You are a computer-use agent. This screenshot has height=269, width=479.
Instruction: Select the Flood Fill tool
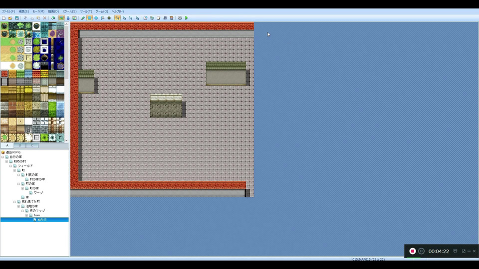(x=103, y=18)
